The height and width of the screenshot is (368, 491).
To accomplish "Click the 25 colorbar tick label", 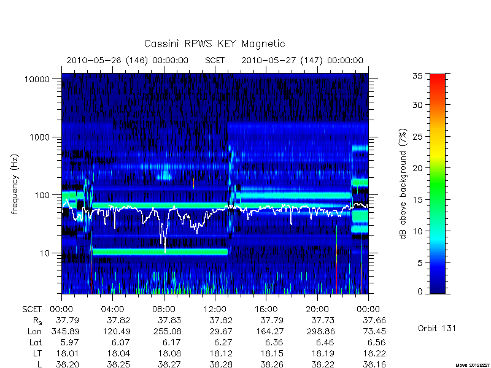I will coord(417,137).
